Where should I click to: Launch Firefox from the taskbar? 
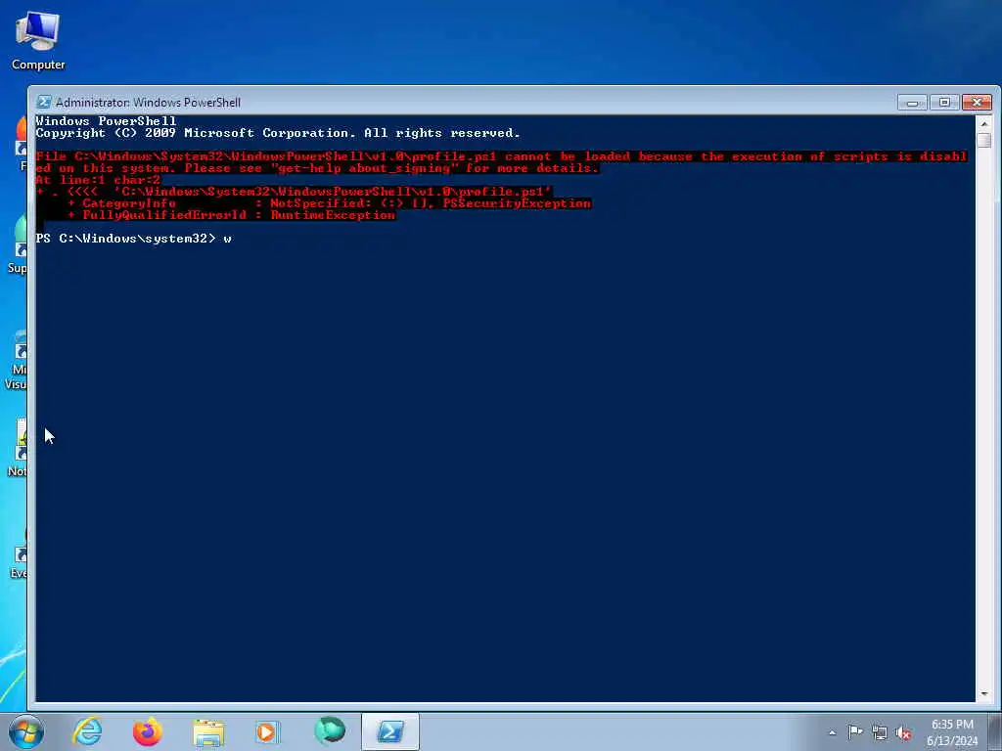(148, 731)
